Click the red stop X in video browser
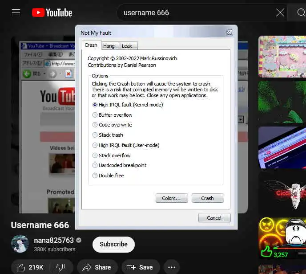The image size is (306, 274). tap(68, 74)
